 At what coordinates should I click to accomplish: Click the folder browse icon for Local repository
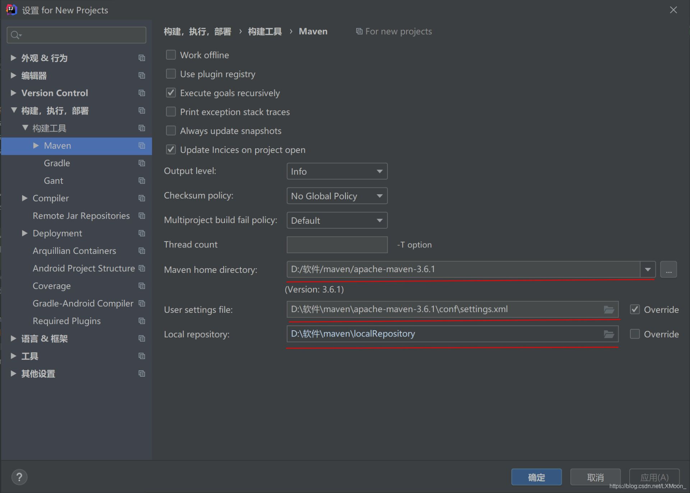[609, 334]
